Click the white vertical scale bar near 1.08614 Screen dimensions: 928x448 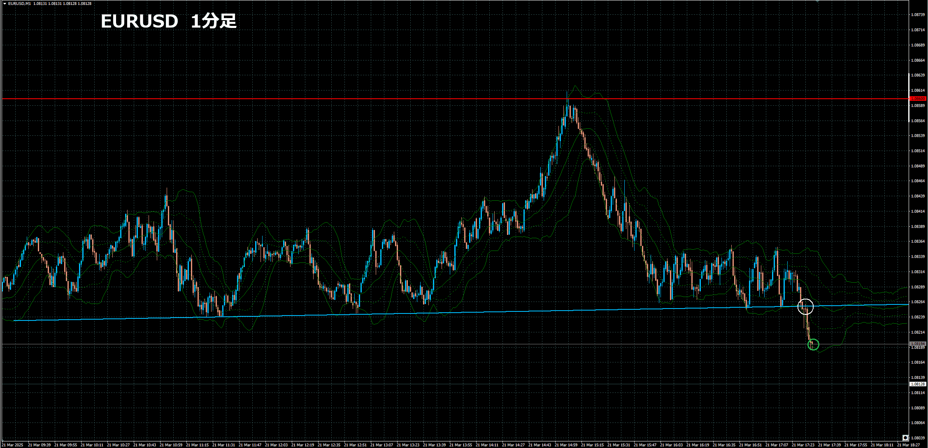coord(909,97)
